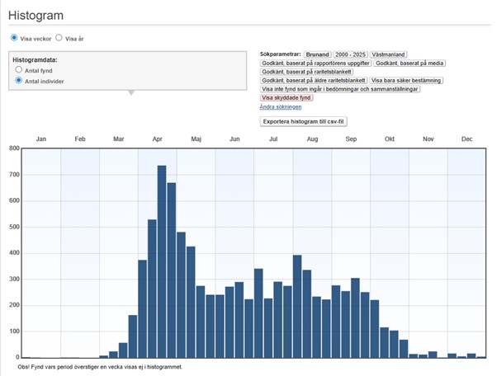Image resolution: width=497 pixels, height=376 pixels.
Task: Select the "Visa veckor" radio button
Action: [14, 38]
